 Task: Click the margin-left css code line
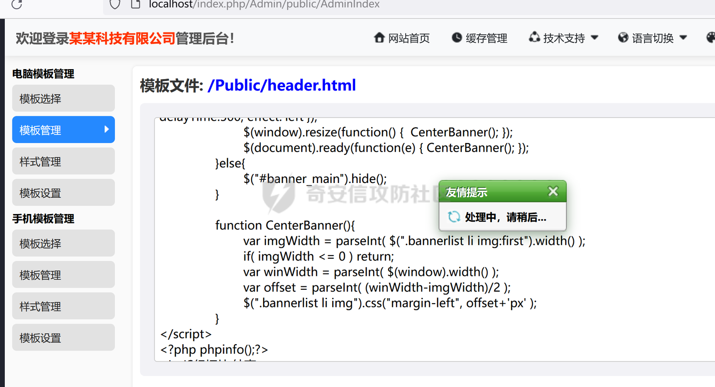point(390,303)
